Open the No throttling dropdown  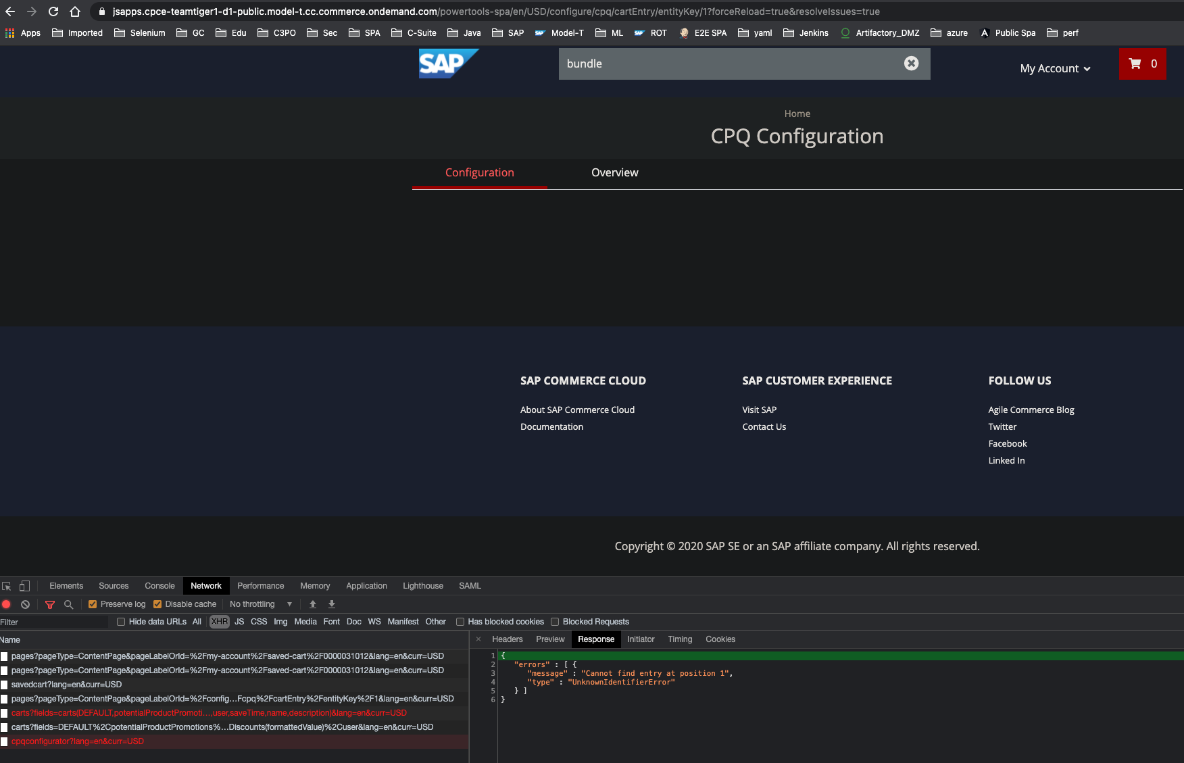(x=260, y=604)
